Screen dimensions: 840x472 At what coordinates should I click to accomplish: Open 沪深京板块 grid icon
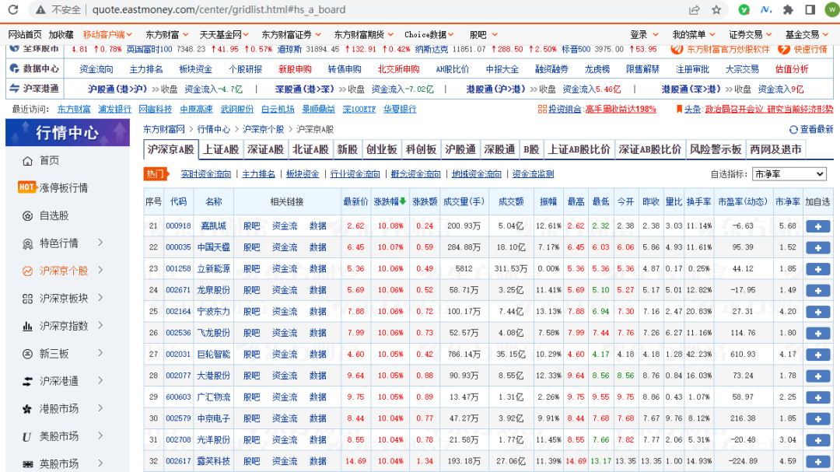coord(28,299)
